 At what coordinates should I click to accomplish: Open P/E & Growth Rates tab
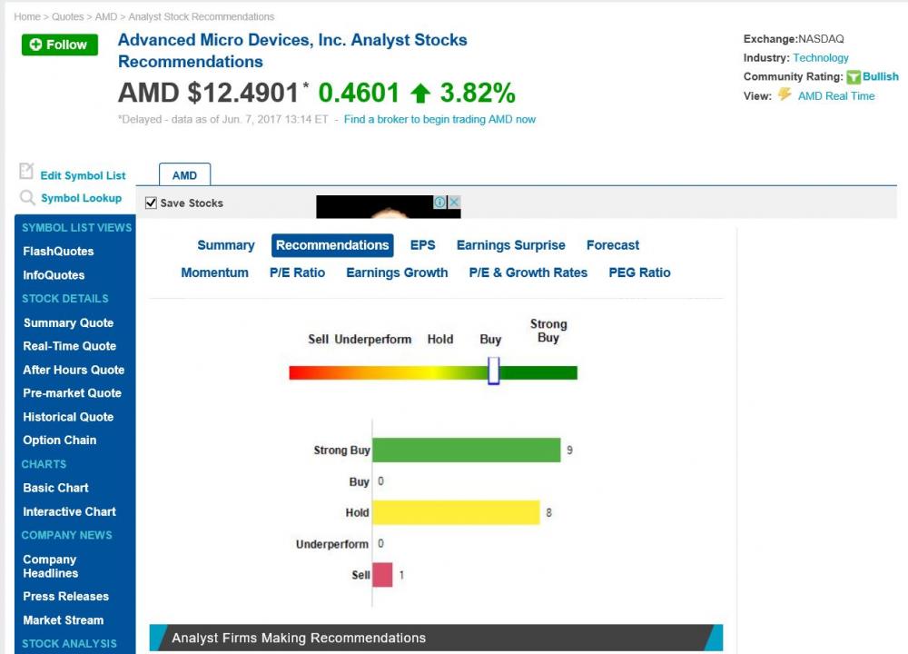click(x=528, y=272)
